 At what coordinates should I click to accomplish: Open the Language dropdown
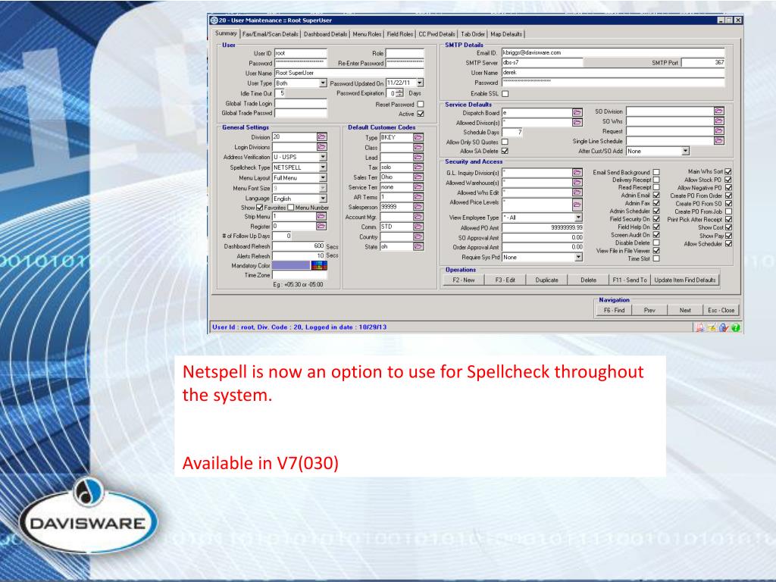[323, 199]
